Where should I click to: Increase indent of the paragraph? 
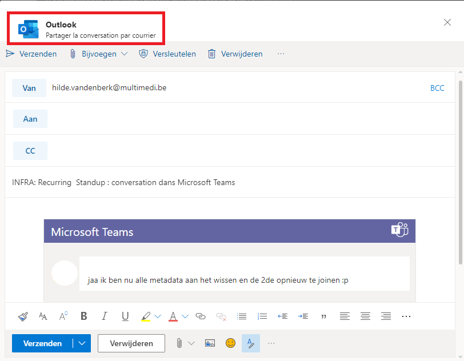click(303, 316)
